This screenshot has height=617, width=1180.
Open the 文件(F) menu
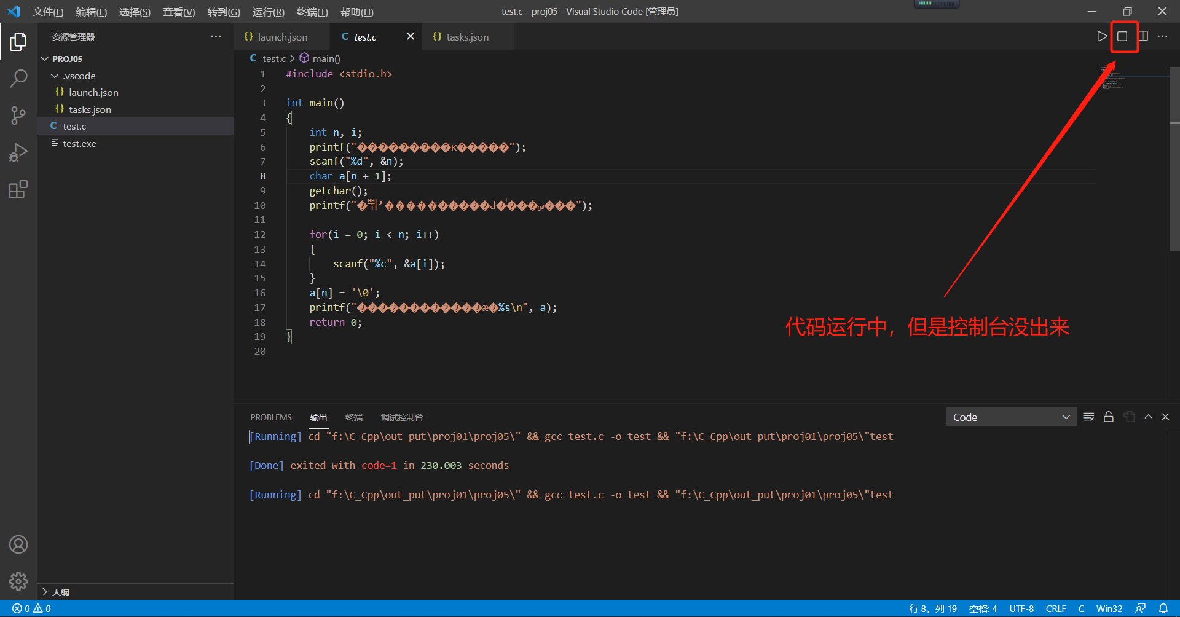pos(48,12)
